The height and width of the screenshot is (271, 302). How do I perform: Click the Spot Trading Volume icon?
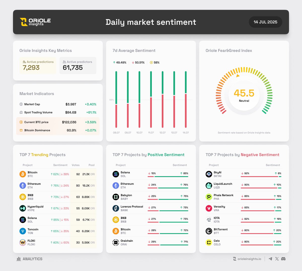pyautogui.click(x=21, y=112)
